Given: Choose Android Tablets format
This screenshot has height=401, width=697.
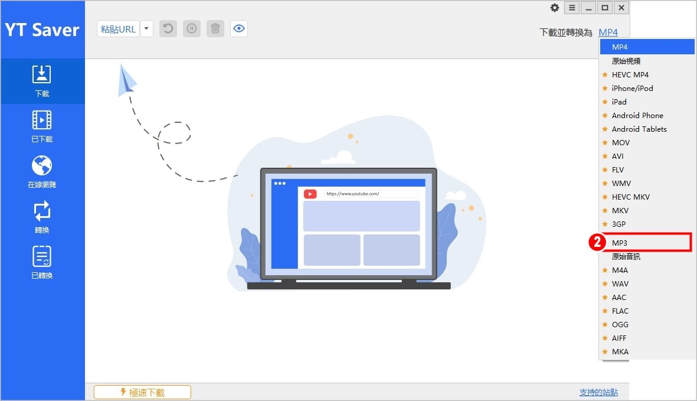Looking at the screenshot, I should 647,129.
